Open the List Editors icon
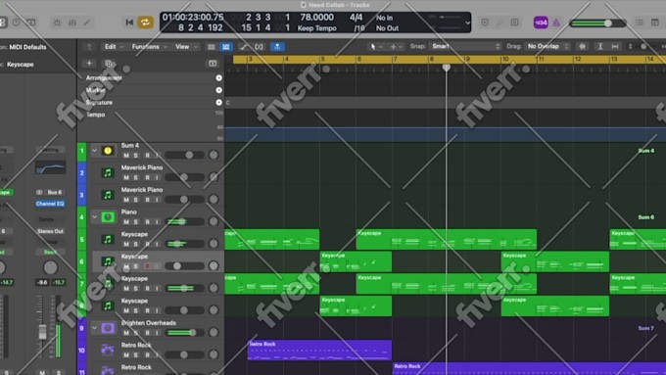 [x=640, y=23]
